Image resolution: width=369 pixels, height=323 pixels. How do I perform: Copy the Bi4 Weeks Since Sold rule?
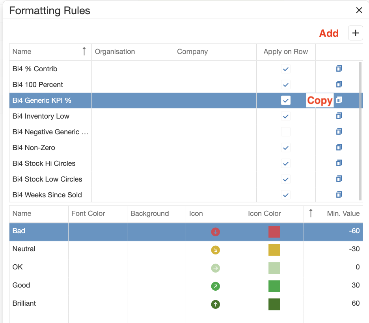[339, 195]
